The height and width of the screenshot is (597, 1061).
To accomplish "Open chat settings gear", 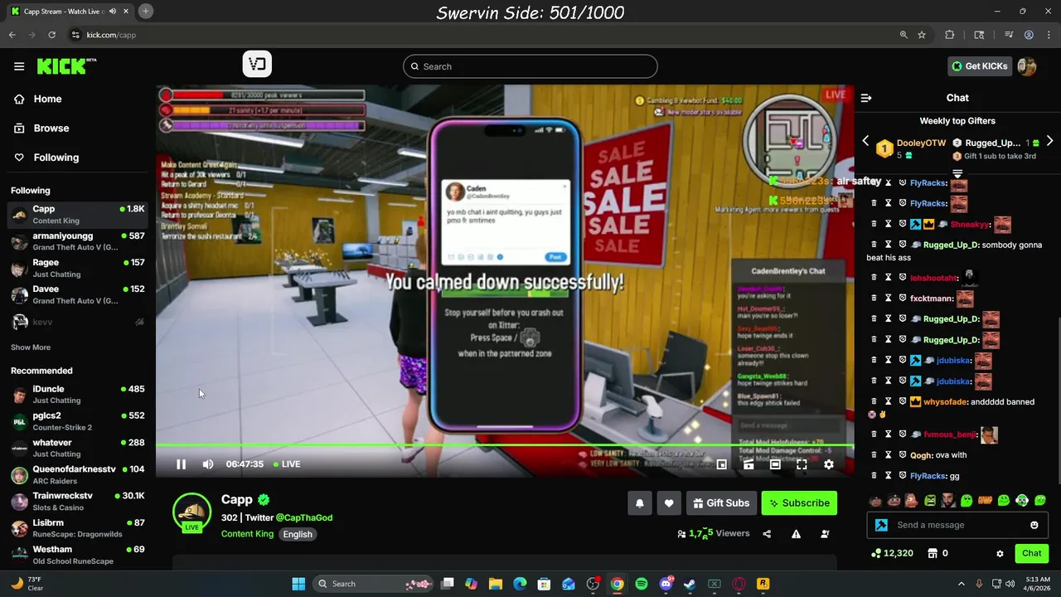I will [x=1000, y=553].
